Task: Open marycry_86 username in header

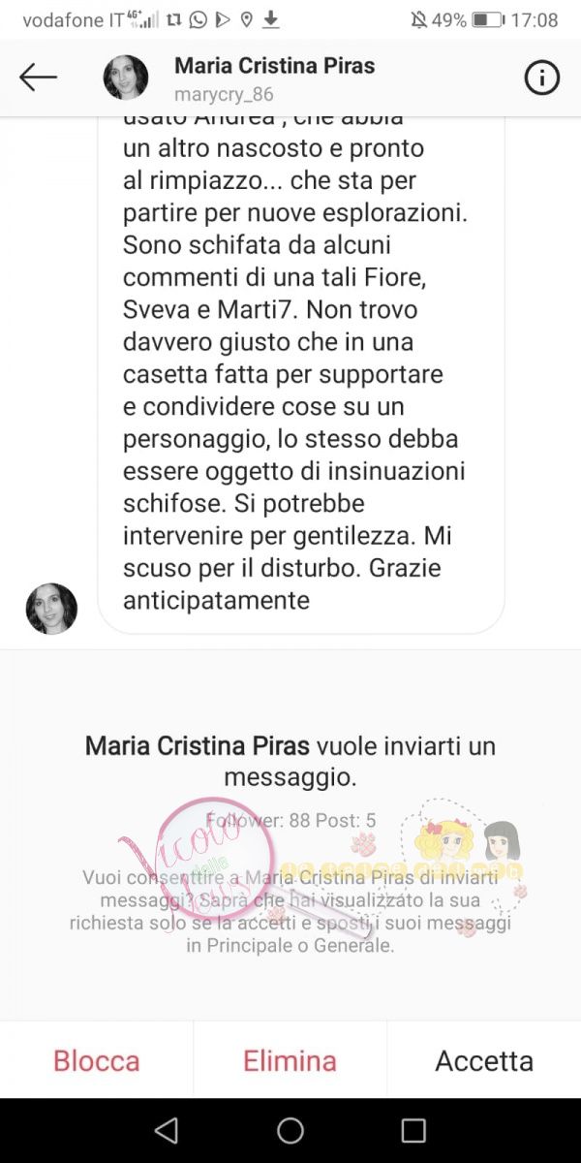Action: (x=224, y=95)
